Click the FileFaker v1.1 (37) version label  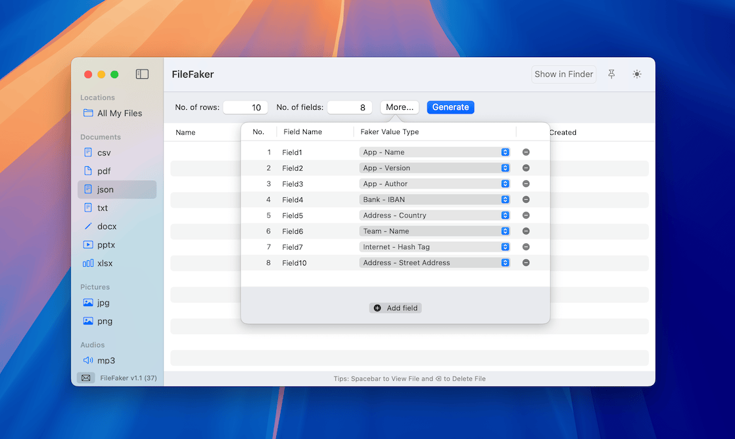coord(128,378)
